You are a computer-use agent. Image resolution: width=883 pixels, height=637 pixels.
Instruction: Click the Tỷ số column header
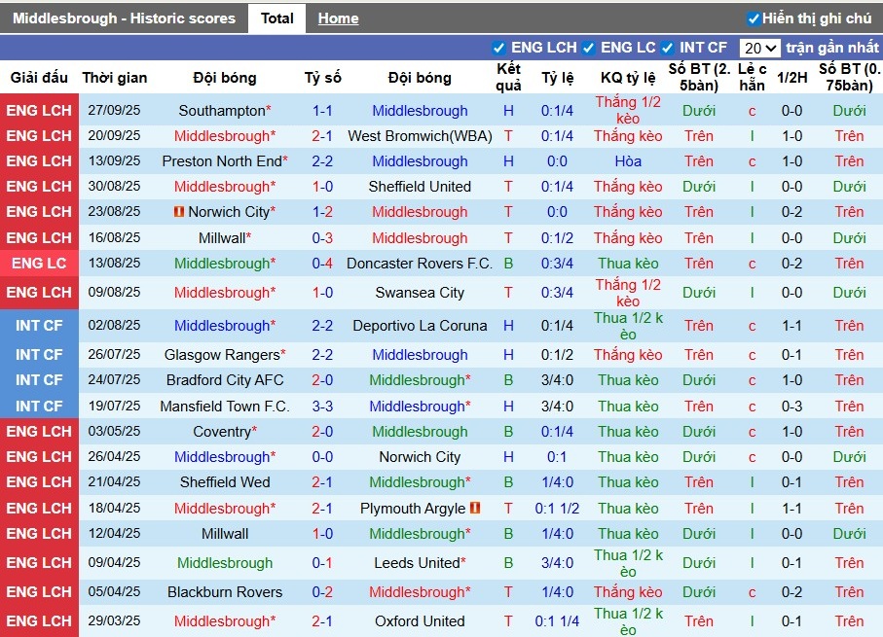click(322, 78)
